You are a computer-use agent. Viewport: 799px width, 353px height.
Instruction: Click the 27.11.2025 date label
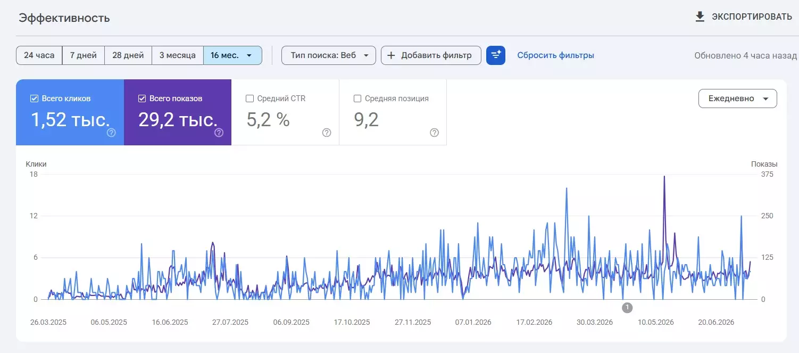point(413,323)
